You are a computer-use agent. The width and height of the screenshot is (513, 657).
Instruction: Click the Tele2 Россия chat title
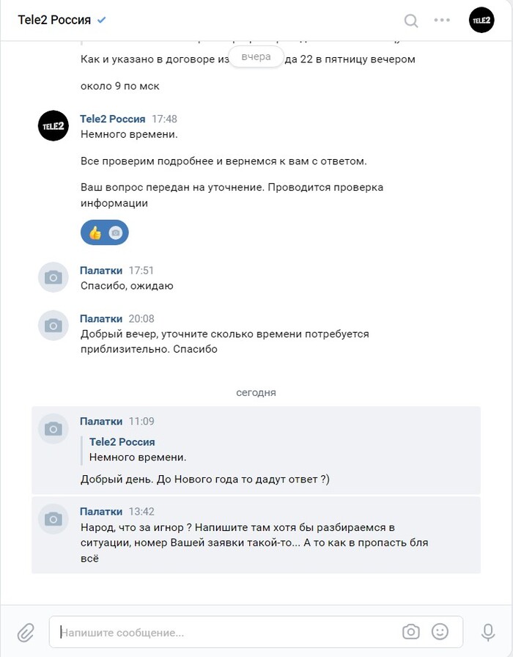(x=54, y=20)
